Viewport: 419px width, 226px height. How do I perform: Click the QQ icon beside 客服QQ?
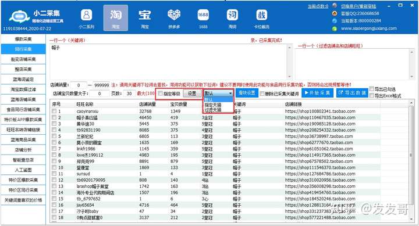pos(335,13)
